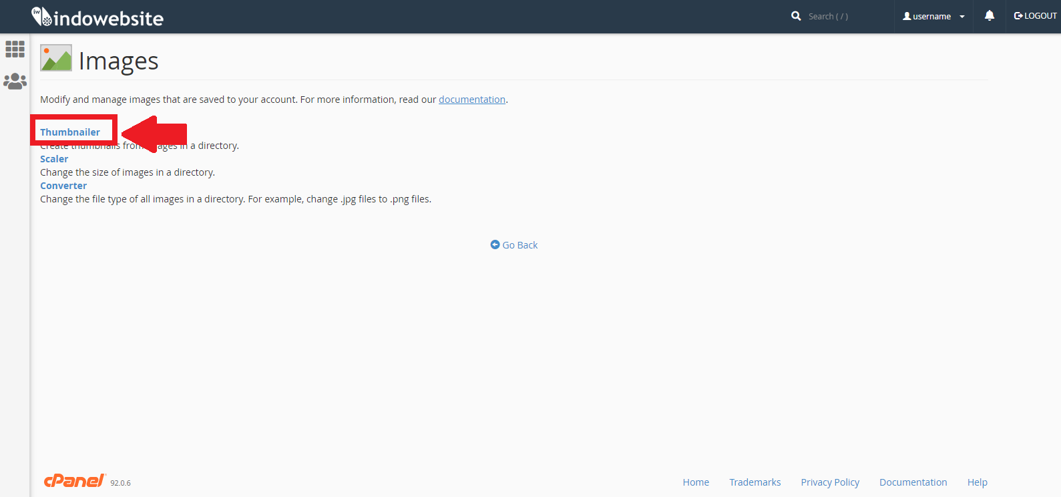The height and width of the screenshot is (497, 1061).
Task: Open the Scaler tool
Action: tap(54, 159)
